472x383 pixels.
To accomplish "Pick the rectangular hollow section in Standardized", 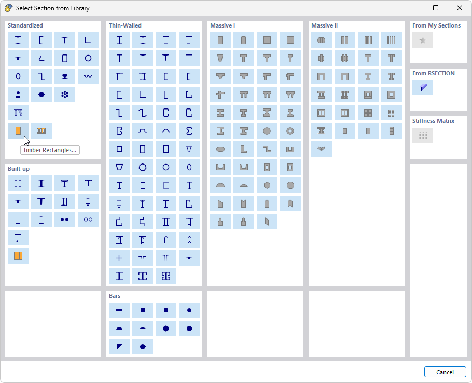I will [65, 58].
